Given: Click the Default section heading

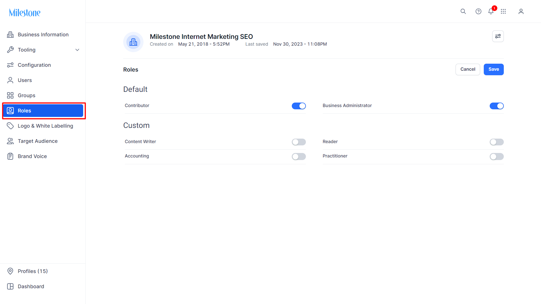Looking at the screenshot, I should (x=135, y=89).
